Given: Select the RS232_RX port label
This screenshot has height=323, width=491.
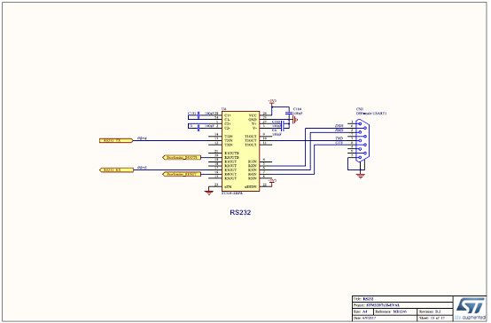Looking at the screenshot, I should pos(116,170).
